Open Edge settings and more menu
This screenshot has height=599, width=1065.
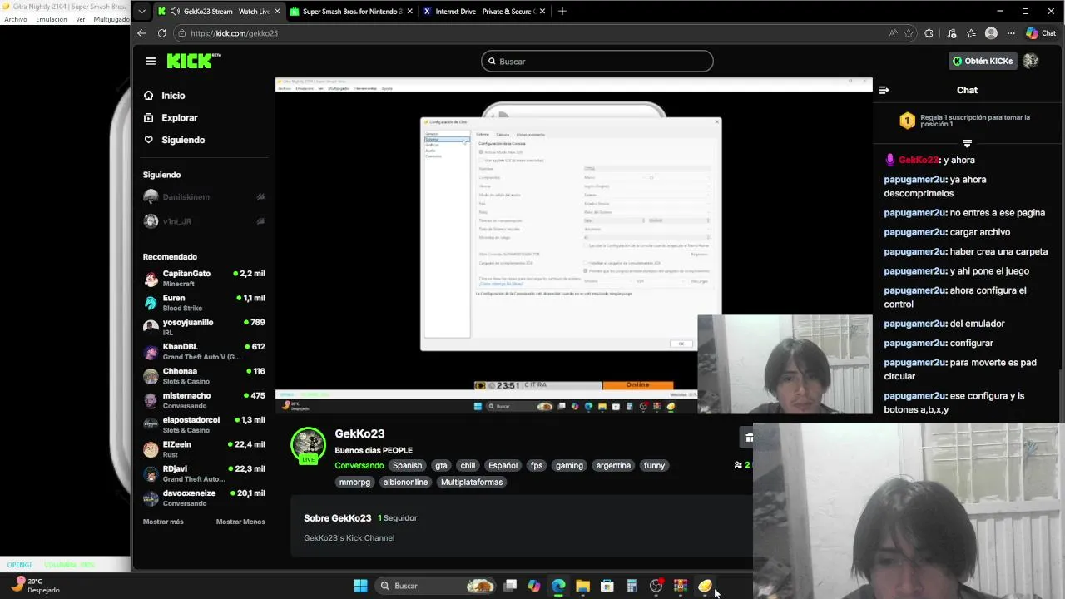point(1011,33)
